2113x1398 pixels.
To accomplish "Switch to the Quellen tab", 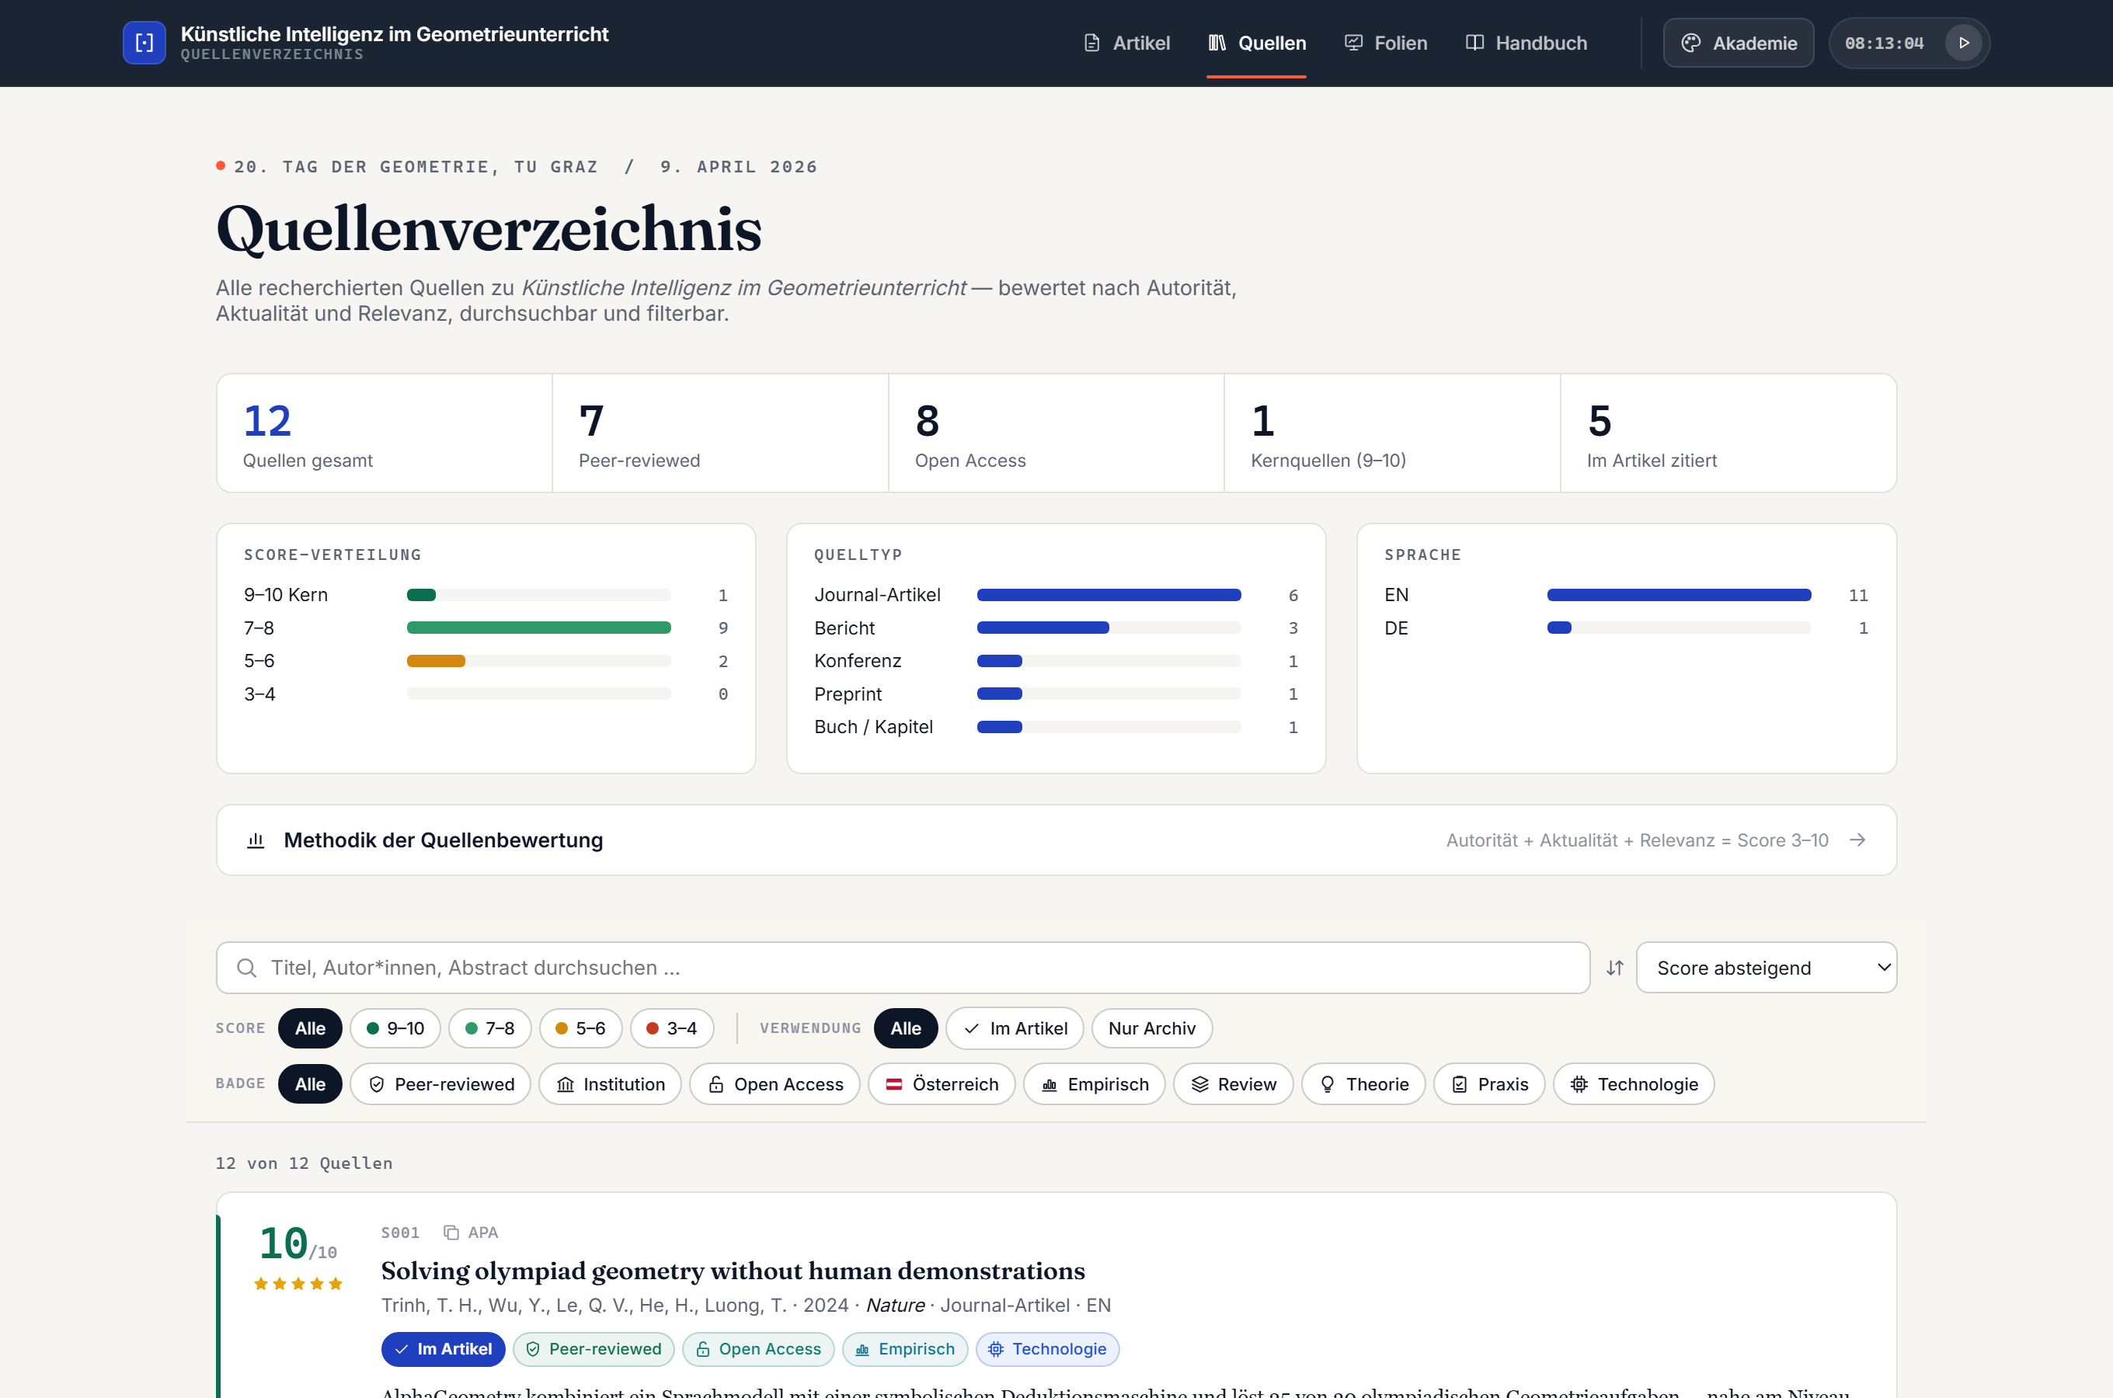I will click(x=1256, y=43).
